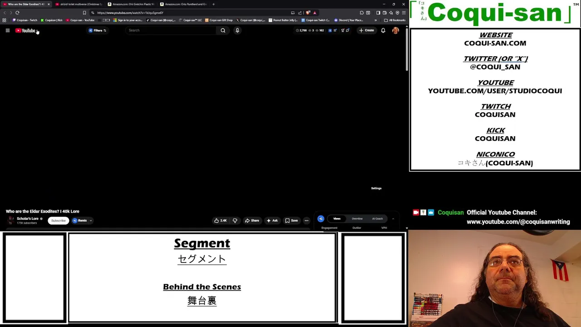Open the vidIQ Filters button
The width and height of the screenshot is (581, 327).
point(97,30)
